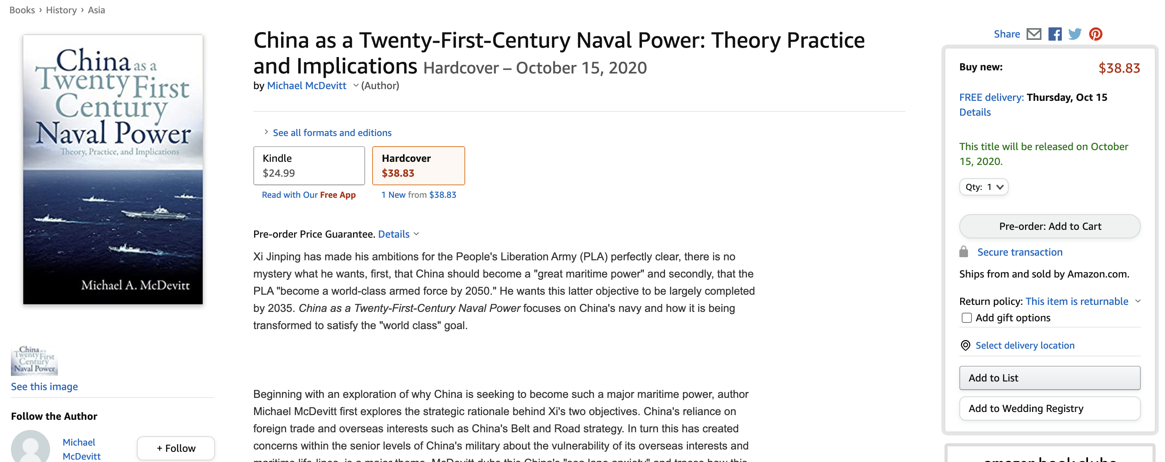Click the secure transaction lock icon
The image size is (1165, 462).
[x=964, y=252]
